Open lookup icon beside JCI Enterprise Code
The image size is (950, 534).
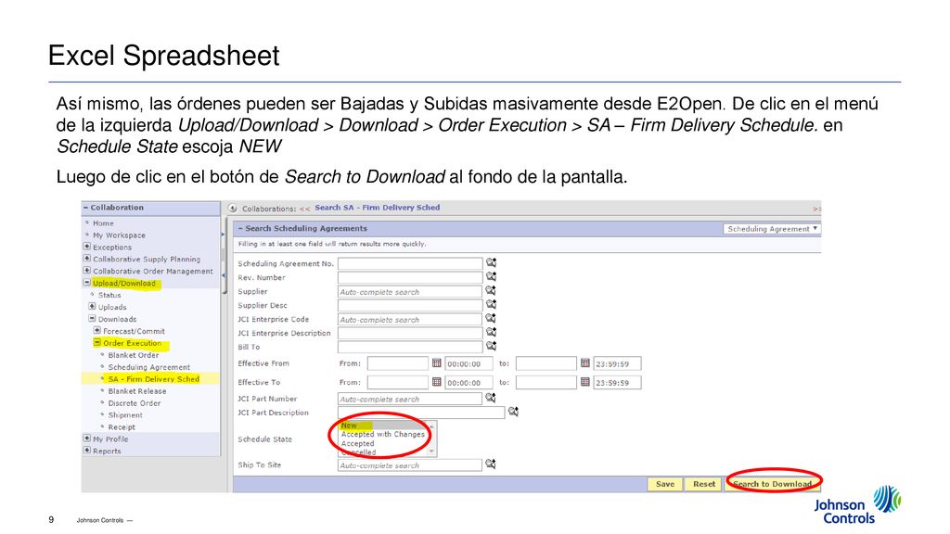[491, 319]
